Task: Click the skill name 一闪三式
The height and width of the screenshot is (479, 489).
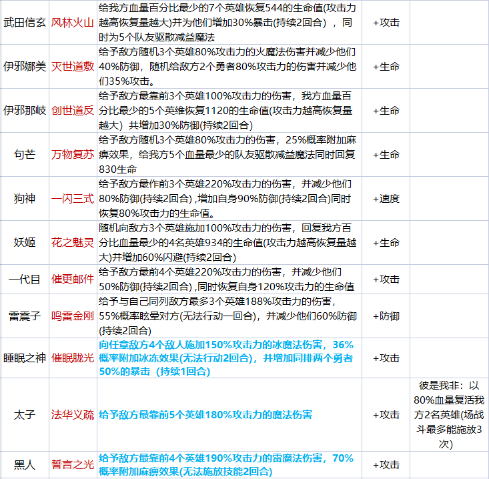Action: pyautogui.click(x=73, y=198)
